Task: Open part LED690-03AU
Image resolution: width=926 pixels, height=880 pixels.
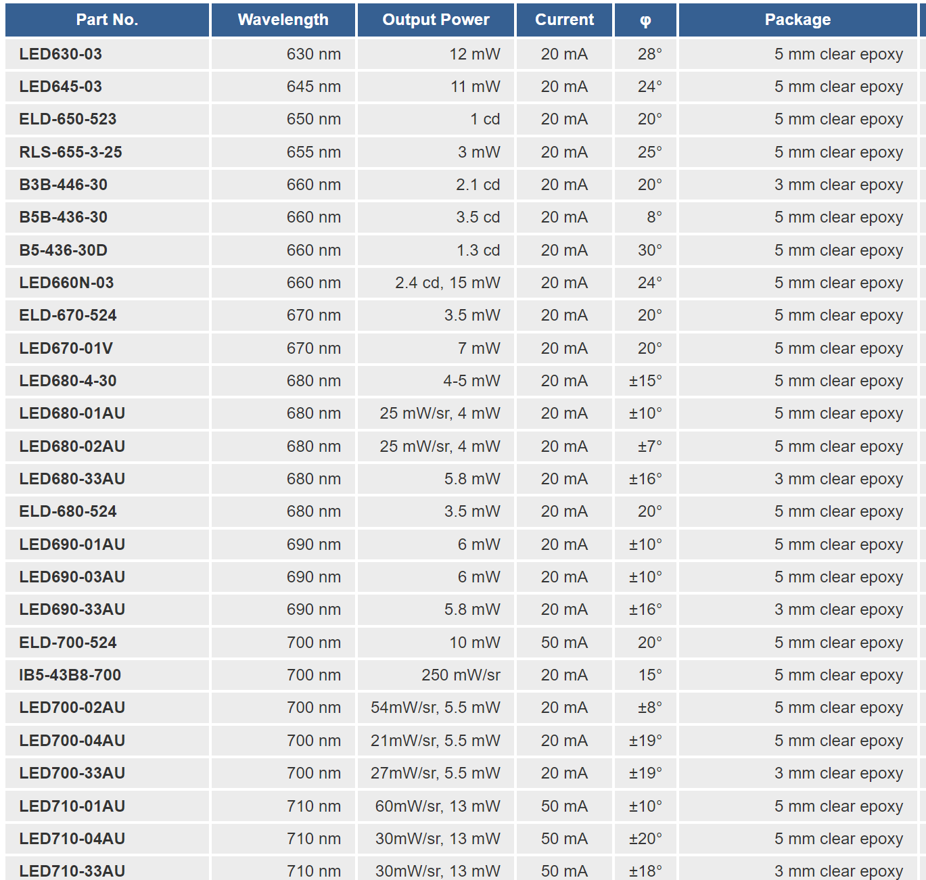Action: click(72, 577)
